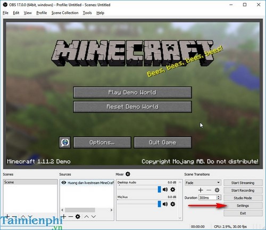266x230 pixels.
Task: Click the Minecraft language globe button
Action: [65, 143]
